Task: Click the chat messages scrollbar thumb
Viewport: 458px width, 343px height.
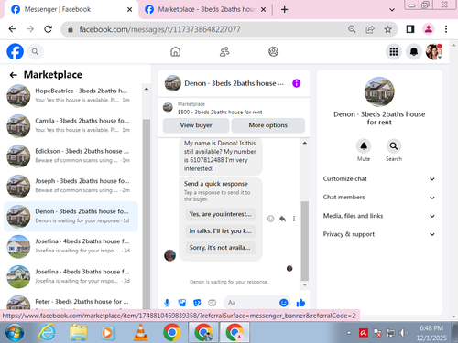Action: pyautogui.click(x=304, y=241)
